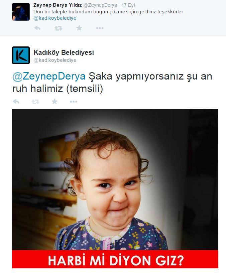The image size is (226, 274).
Task: Open Kadıköy Belediyesi's K logo avatar
Action: [21, 55]
